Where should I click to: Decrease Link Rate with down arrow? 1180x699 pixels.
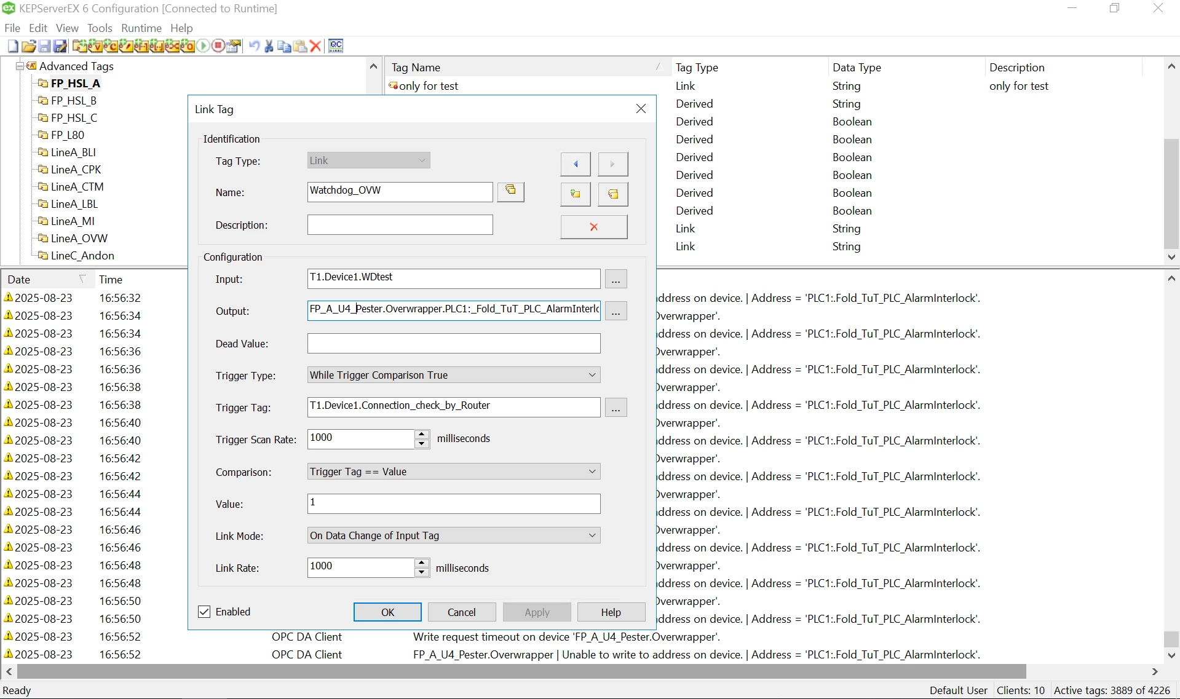coord(422,572)
